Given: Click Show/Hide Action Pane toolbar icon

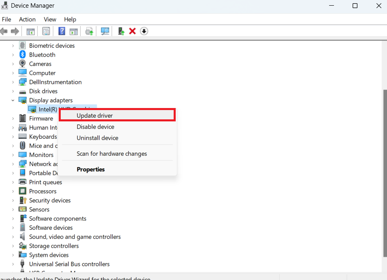Looking at the screenshot, I should 74,31.
